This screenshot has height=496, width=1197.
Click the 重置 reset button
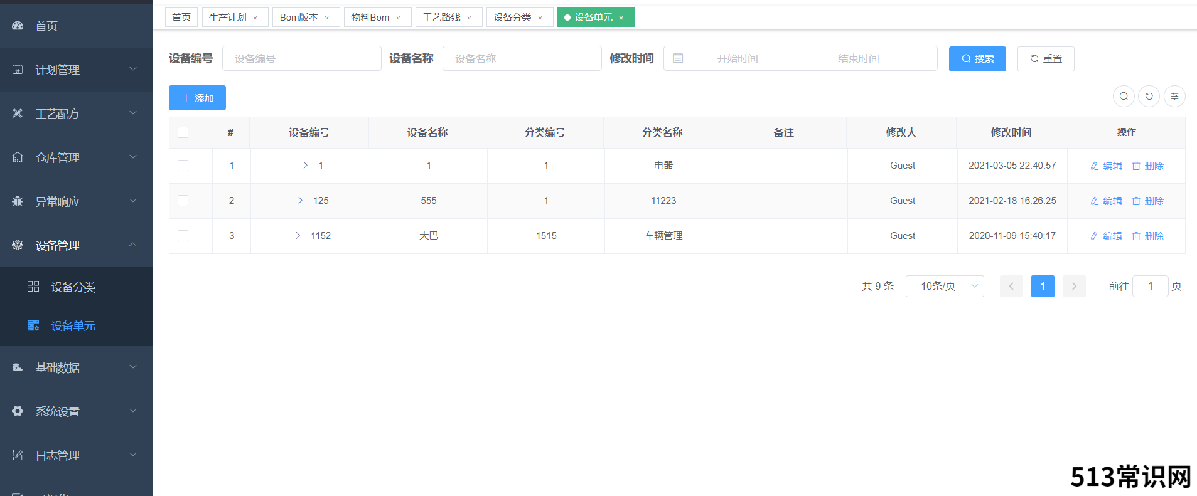(x=1046, y=58)
